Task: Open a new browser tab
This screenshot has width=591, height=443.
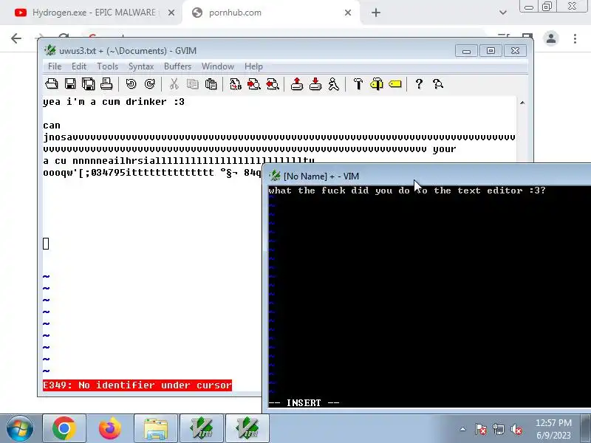Action: coord(376,13)
